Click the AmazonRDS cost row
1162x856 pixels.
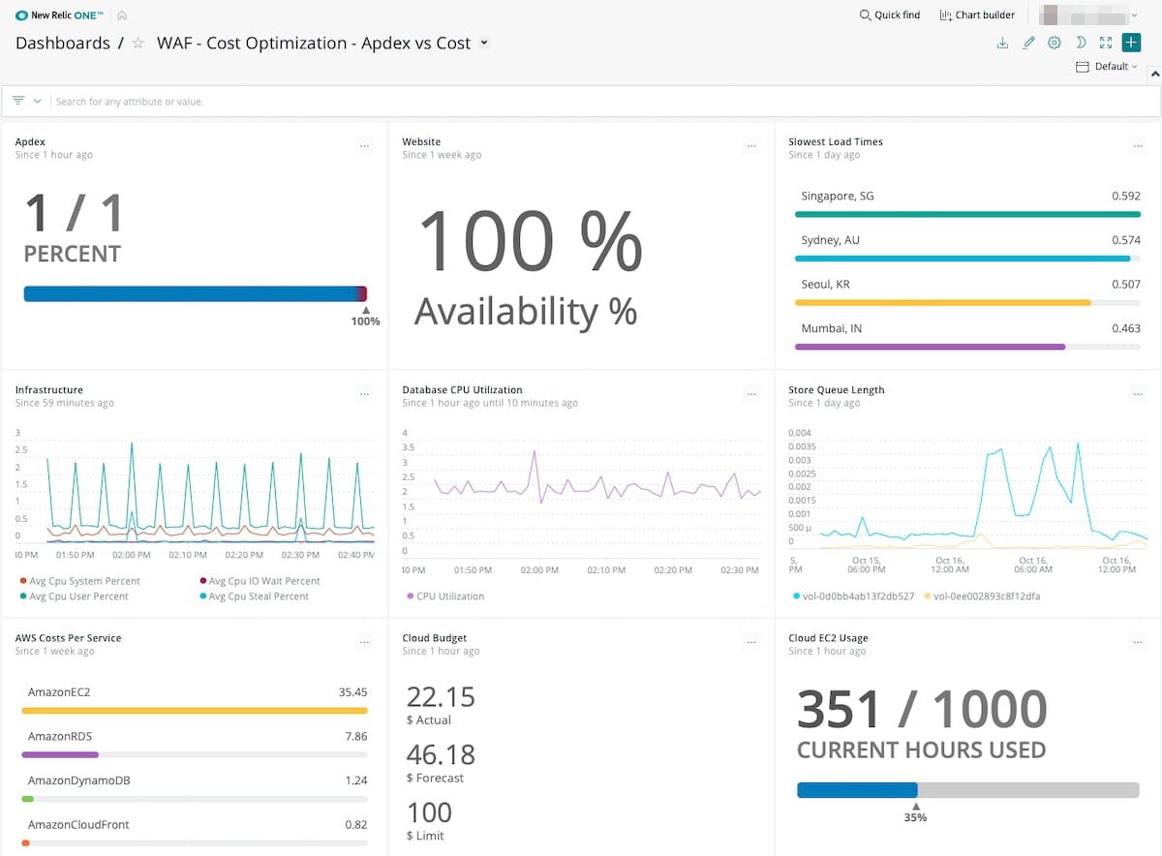pyautogui.click(x=195, y=746)
